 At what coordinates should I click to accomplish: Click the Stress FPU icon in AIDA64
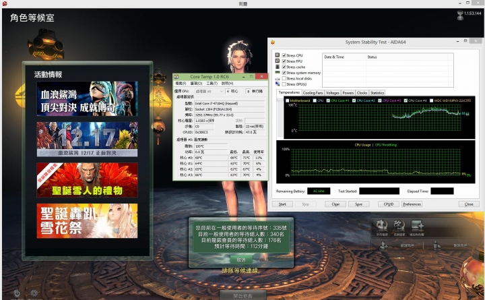278,61
